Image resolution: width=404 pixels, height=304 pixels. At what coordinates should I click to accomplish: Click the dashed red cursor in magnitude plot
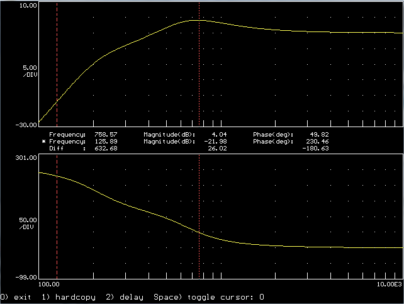click(x=57, y=64)
